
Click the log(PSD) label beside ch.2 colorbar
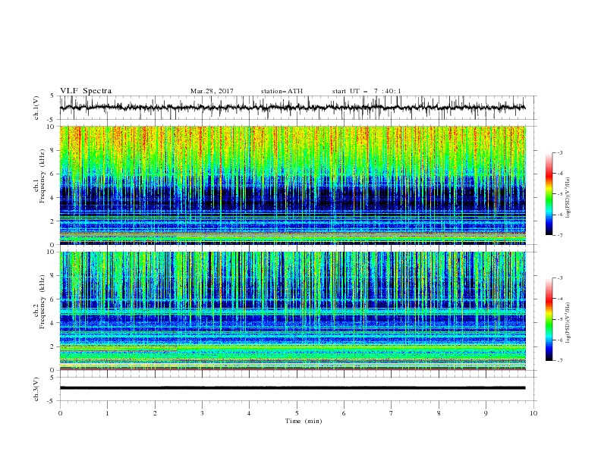pyautogui.click(x=568, y=323)
